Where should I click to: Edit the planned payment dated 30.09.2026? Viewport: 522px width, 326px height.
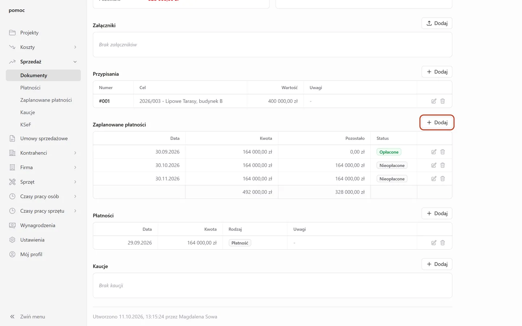(x=434, y=152)
